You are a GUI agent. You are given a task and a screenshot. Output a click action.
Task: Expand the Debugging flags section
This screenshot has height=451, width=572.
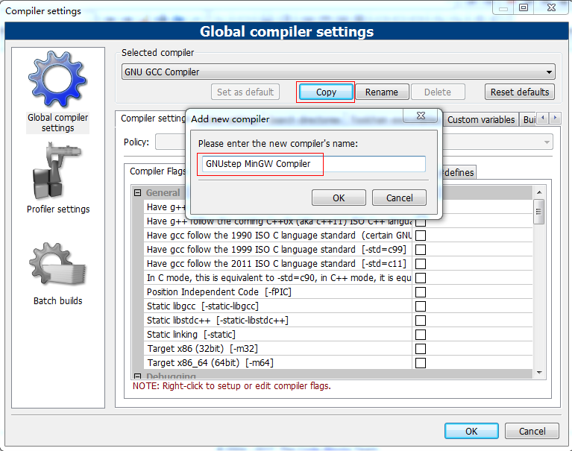click(x=138, y=376)
